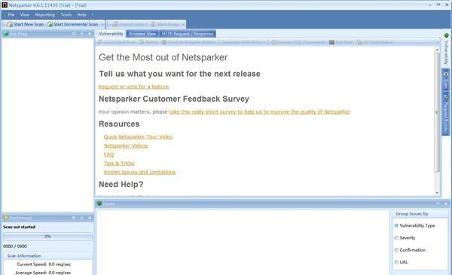Open the FAQ link
The height and width of the screenshot is (275, 452).
coord(109,154)
